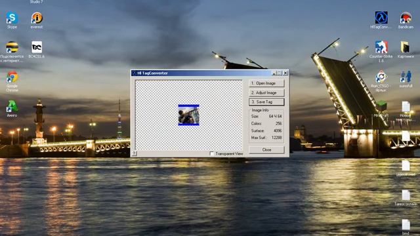Open the yellow folder desktop icon
The image size is (420, 236).
(x=406, y=47)
